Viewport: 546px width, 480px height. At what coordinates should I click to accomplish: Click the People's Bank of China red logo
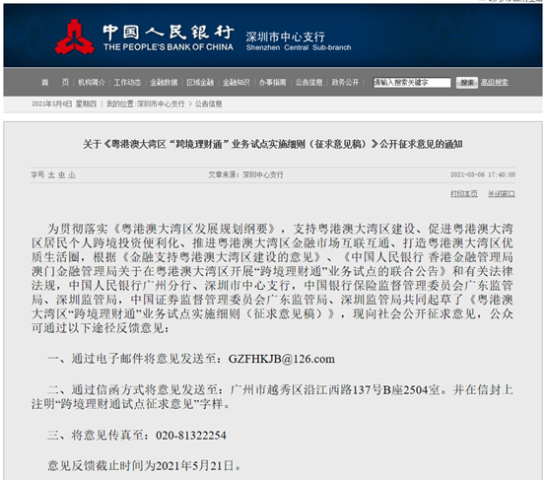click(x=75, y=36)
